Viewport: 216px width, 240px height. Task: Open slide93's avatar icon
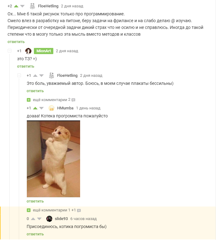pyautogui.click(x=49, y=219)
